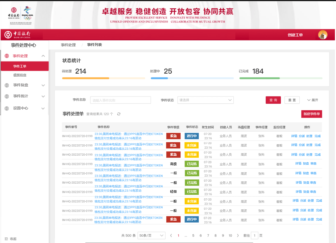Viewport: 336px width, 243px height.
Task: Select 事件工单 in the sidebar
Action: coord(20,66)
